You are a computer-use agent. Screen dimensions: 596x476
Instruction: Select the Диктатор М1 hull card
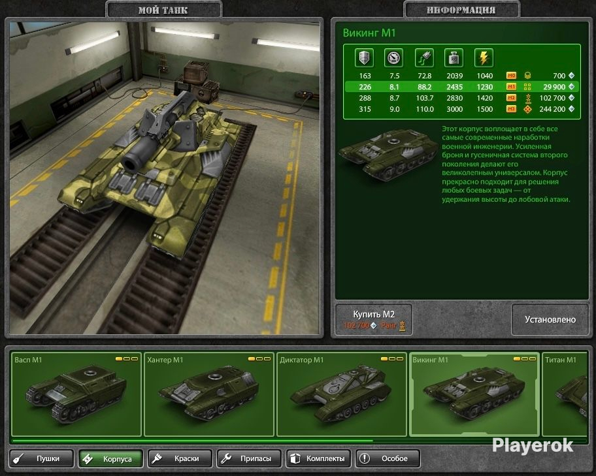tap(342, 394)
